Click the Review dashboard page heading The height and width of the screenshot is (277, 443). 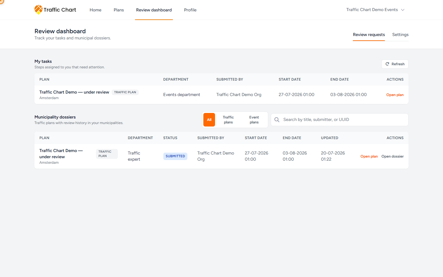(x=60, y=31)
